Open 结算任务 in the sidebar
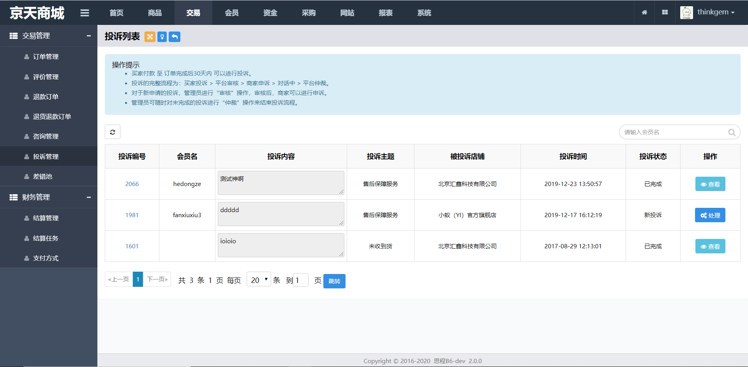Image resolution: width=748 pixels, height=367 pixels. pos(46,239)
